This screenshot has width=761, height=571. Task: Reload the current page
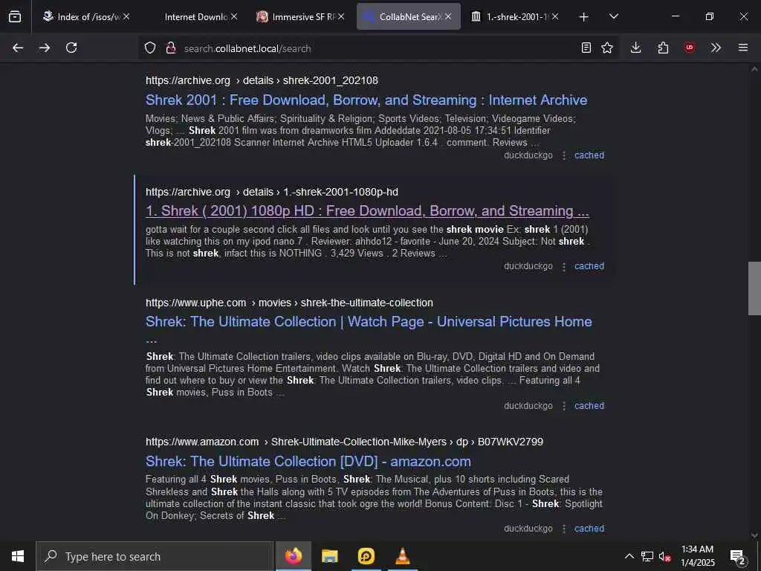[71, 48]
